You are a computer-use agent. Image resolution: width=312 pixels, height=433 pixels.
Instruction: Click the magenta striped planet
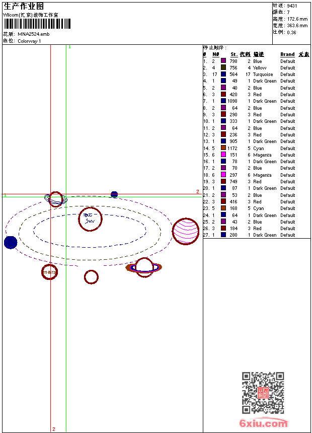(x=186, y=232)
